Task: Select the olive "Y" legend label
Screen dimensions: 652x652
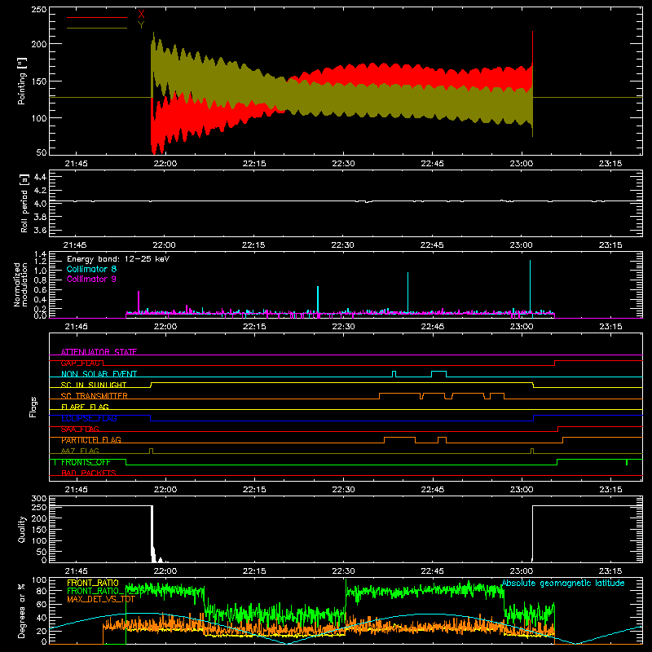Action: 141,24
